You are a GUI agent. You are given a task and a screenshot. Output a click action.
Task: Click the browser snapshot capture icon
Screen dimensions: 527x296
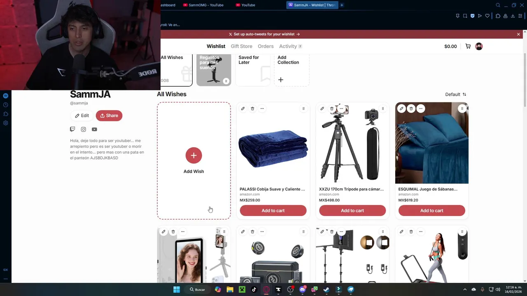(465, 16)
